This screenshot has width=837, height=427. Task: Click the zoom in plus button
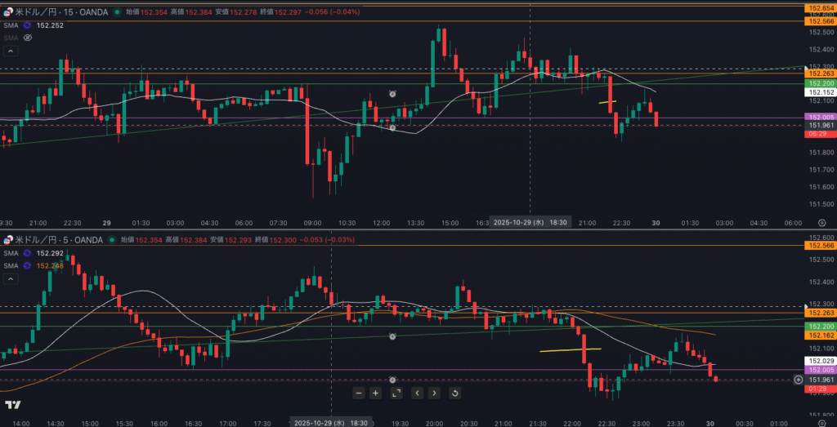(x=376, y=393)
